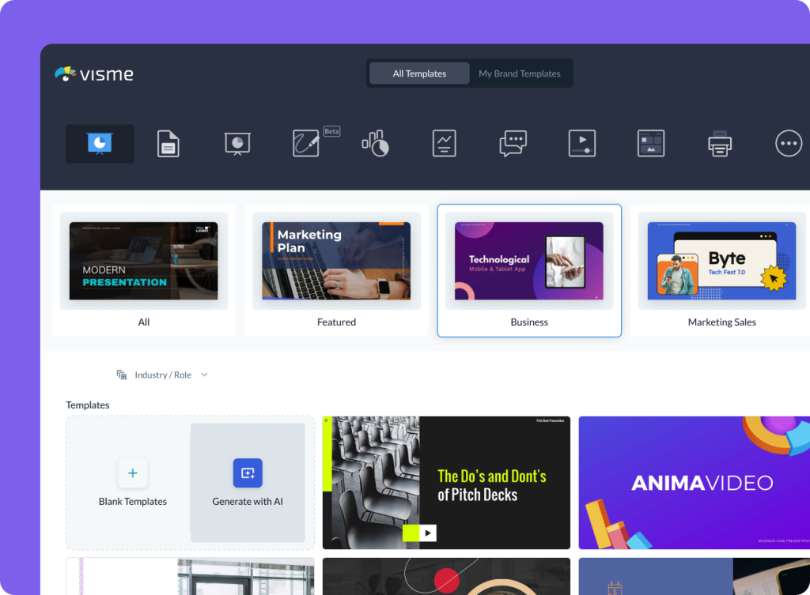Open the Social Graphics chat icon
This screenshot has width=810, height=595.
[513, 143]
